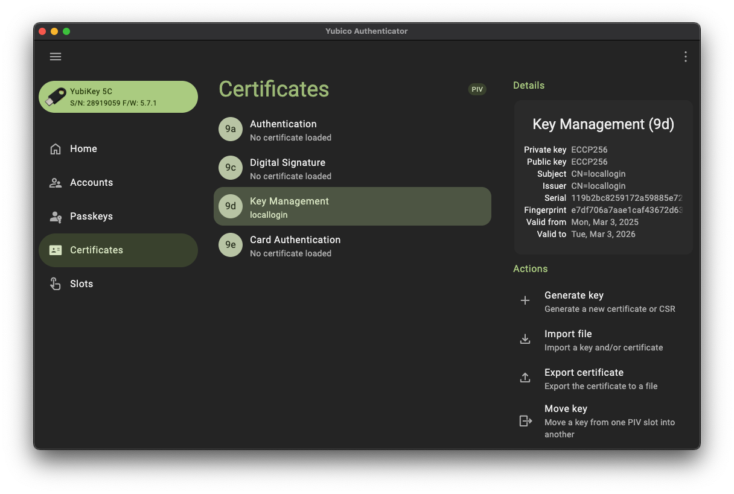Select Certificates in the sidebar
The image size is (734, 494).
tap(118, 250)
